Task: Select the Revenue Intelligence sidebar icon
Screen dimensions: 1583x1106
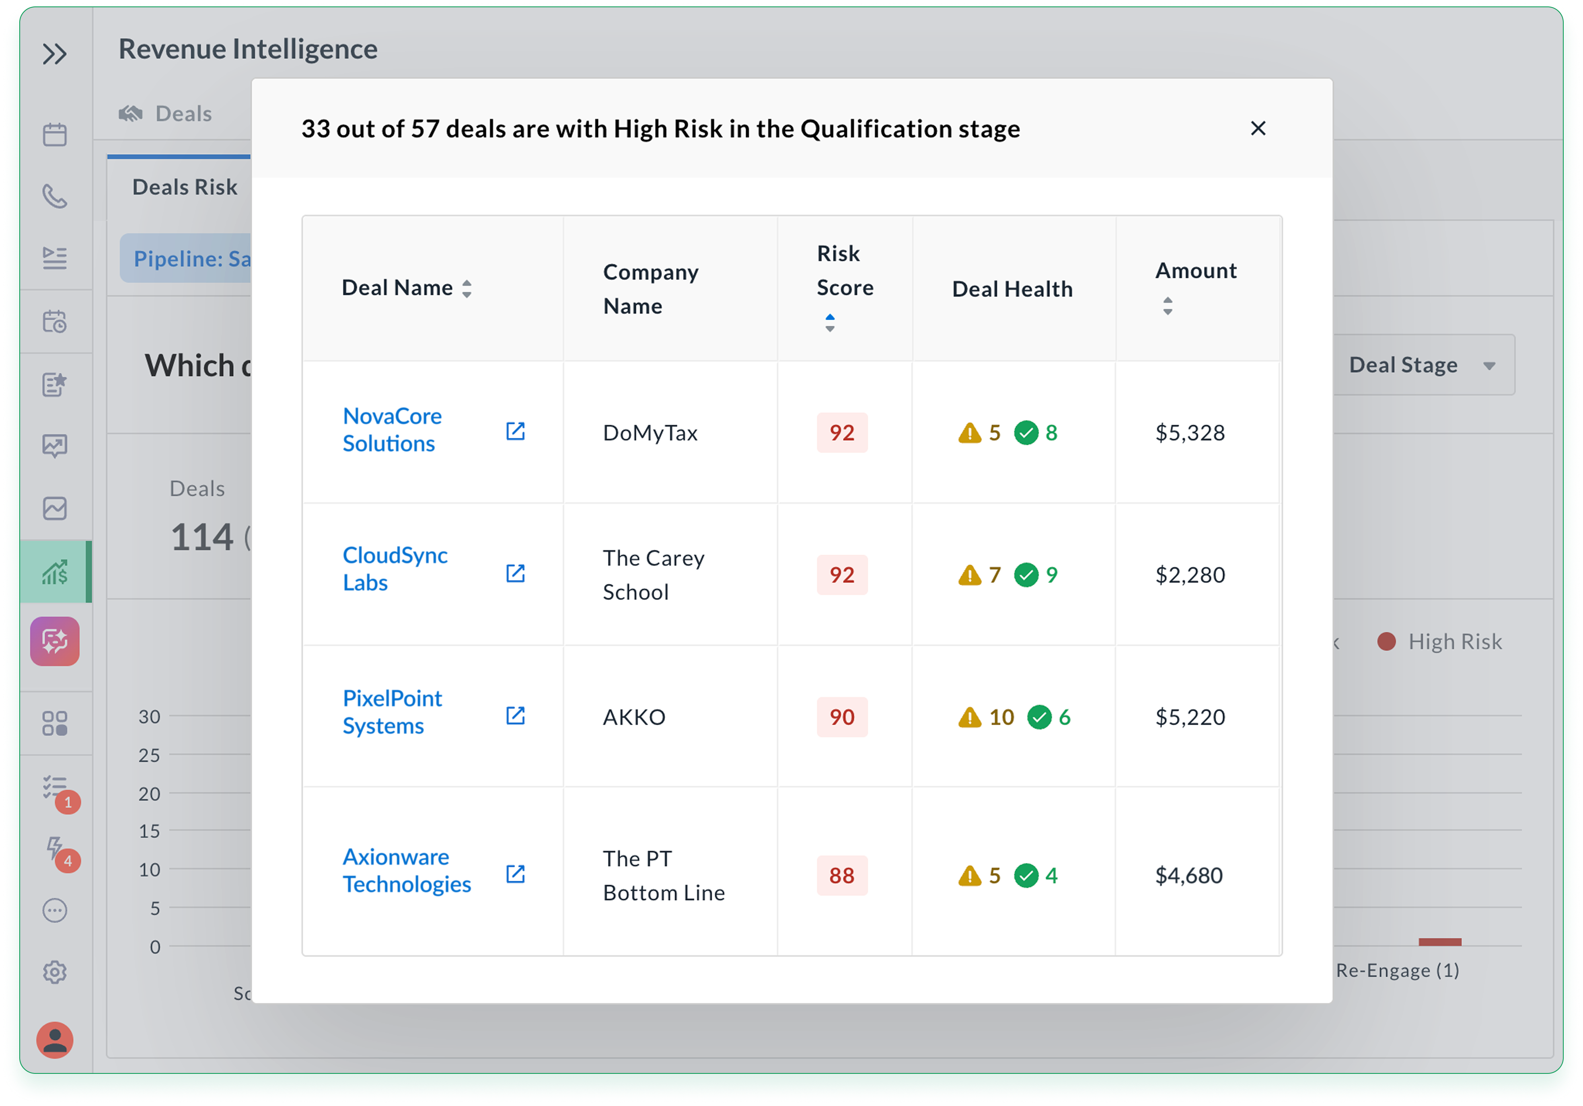Action: tap(54, 572)
